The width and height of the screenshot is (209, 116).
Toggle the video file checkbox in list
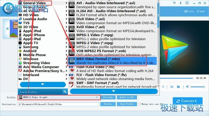point(8,29)
